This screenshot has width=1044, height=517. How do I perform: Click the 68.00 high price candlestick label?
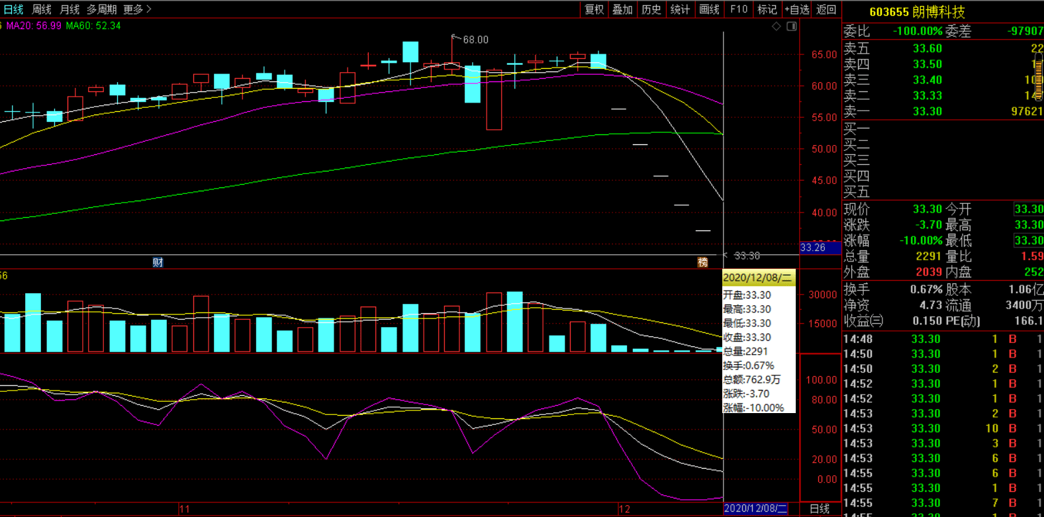pyautogui.click(x=475, y=40)
